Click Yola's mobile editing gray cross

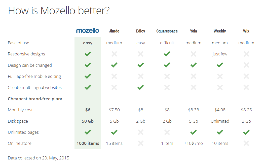click(193, 76)
